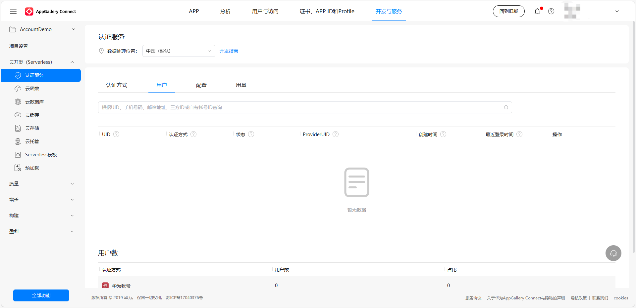The width and height of the screenshot is (636, 308).
Task: Click the search magnifier icon
Action: click(506, 107)
